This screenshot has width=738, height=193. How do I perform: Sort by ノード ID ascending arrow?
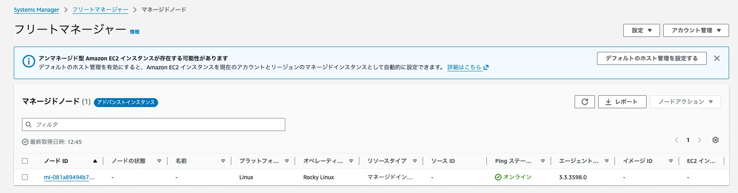click(95, 161)
